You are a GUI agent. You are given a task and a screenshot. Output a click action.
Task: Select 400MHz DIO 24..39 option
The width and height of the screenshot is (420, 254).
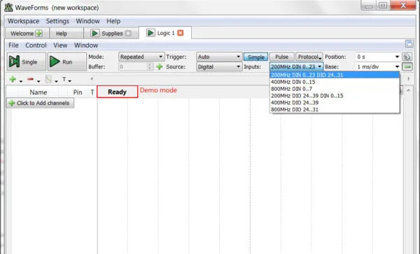[335, 103]
